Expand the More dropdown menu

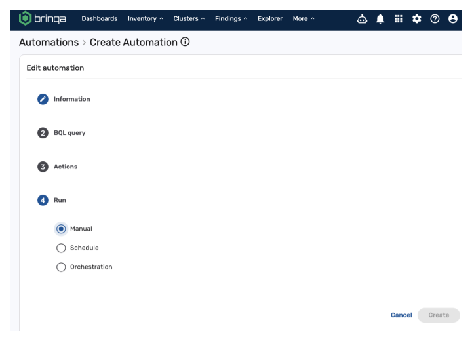click(304, 18)
